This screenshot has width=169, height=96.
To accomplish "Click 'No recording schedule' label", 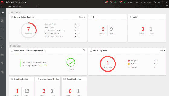I will (x=54, y=37).
